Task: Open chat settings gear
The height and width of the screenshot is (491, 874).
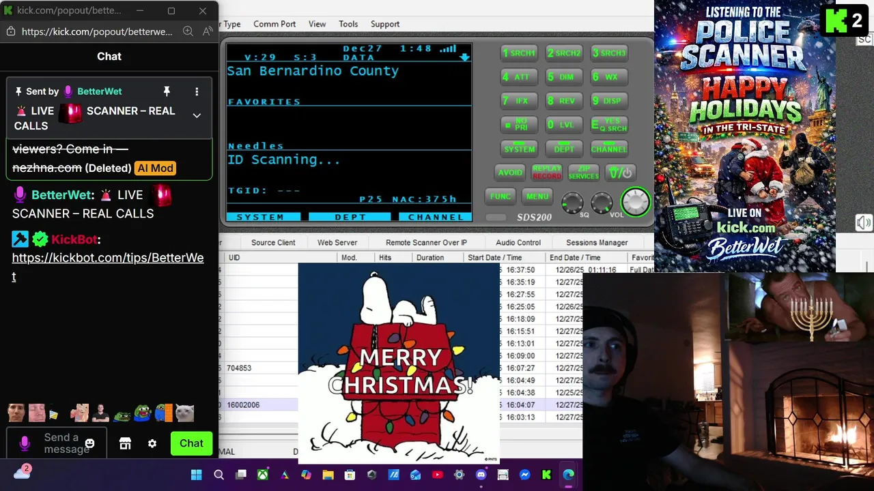Action: click(x=152, y=444)
